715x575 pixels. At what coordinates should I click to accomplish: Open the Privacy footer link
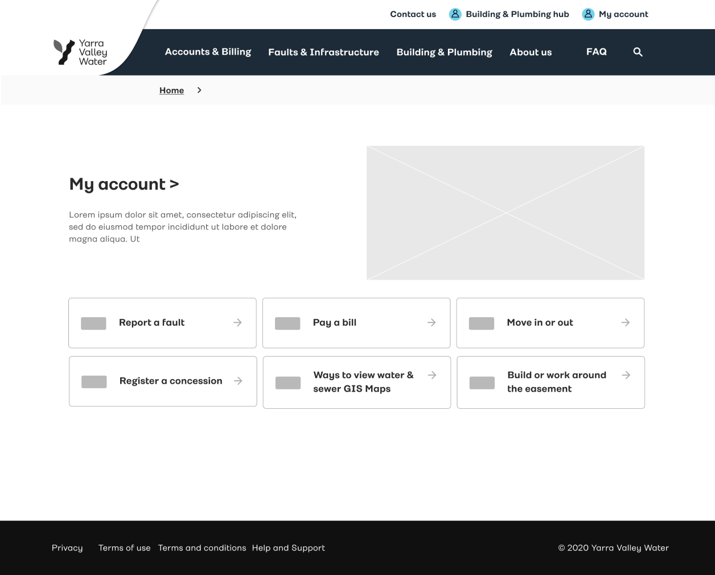(x=67, y=548)
